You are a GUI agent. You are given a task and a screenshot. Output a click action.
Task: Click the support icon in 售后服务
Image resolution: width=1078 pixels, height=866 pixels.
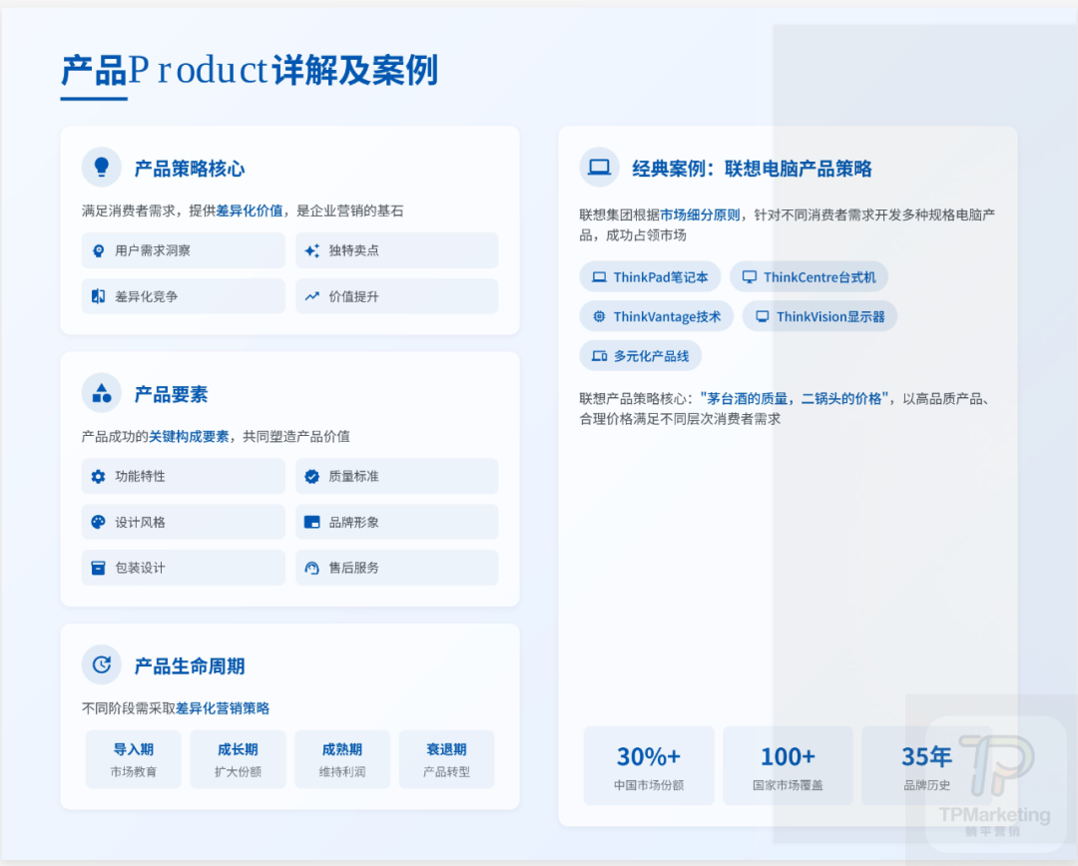pyautogui.click(x=312, y=568)
